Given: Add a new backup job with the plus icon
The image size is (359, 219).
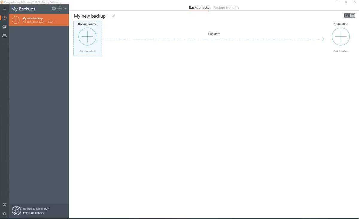Looking at the screenshot, I should pyautogui.click(x=54, y=8).
